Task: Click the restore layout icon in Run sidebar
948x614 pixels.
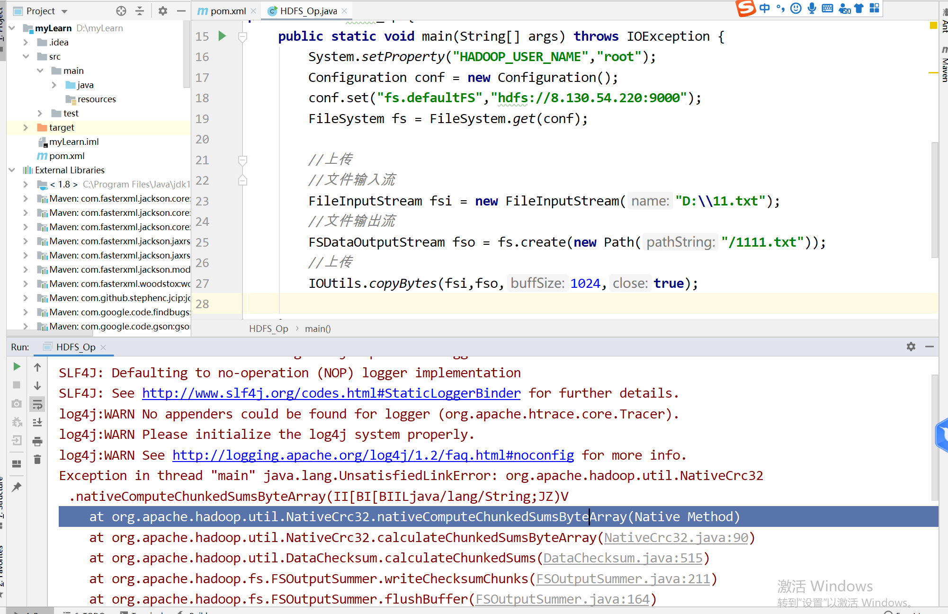Action: coord(17,464)
